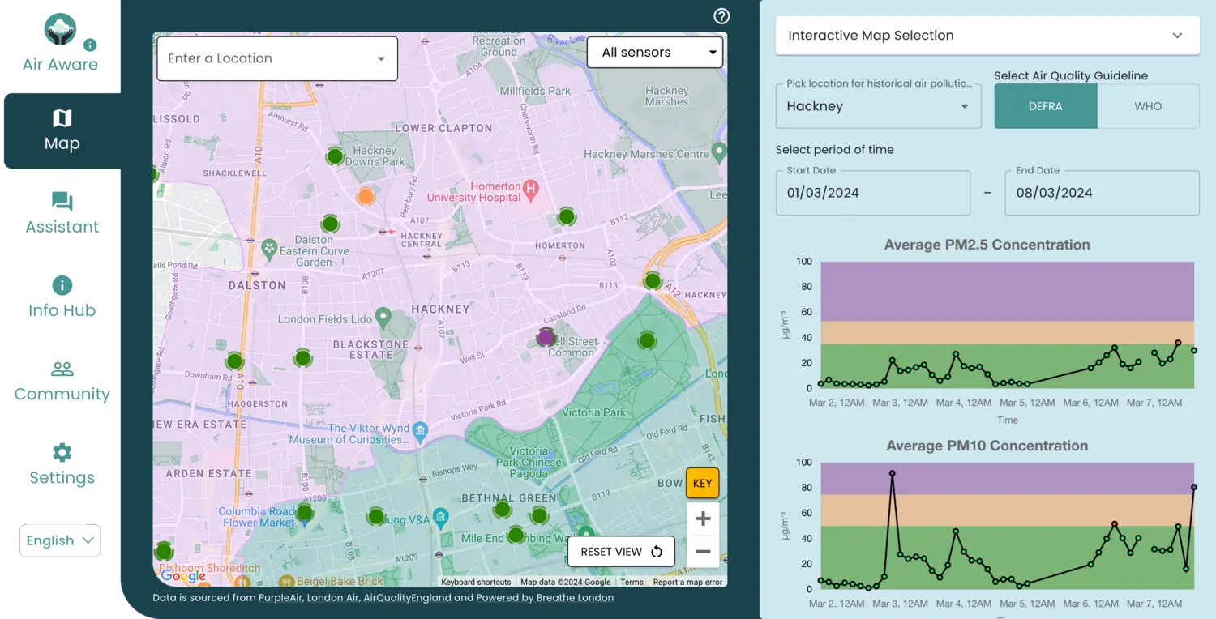This screenshot has width=1216, height=619.
Task: Click the PM10 peak data point on Mar 3
Action: pos(892,473)
